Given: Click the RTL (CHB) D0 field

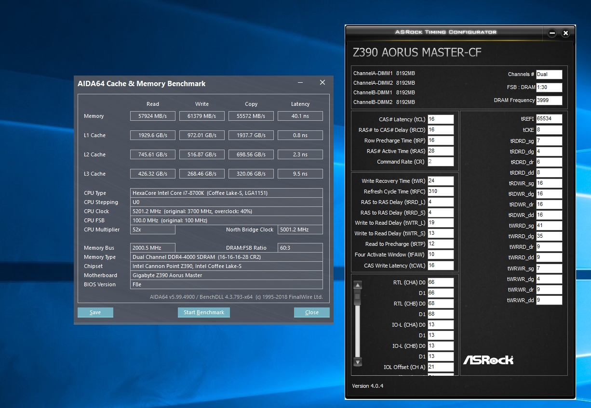Looking at the screenshot, I should [441, 304].
